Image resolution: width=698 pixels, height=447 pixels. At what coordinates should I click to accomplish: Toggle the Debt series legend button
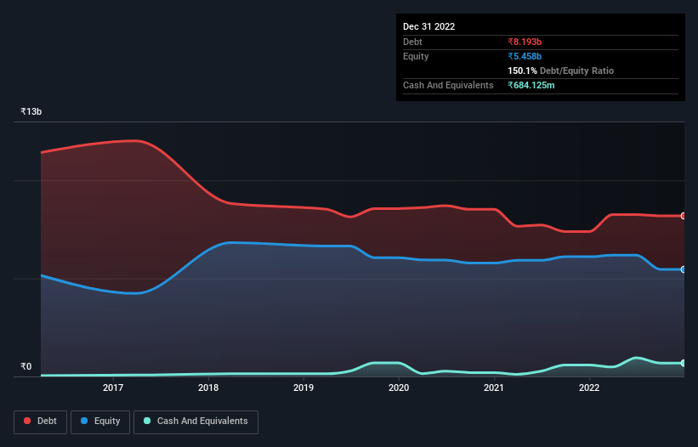[40, 422]
